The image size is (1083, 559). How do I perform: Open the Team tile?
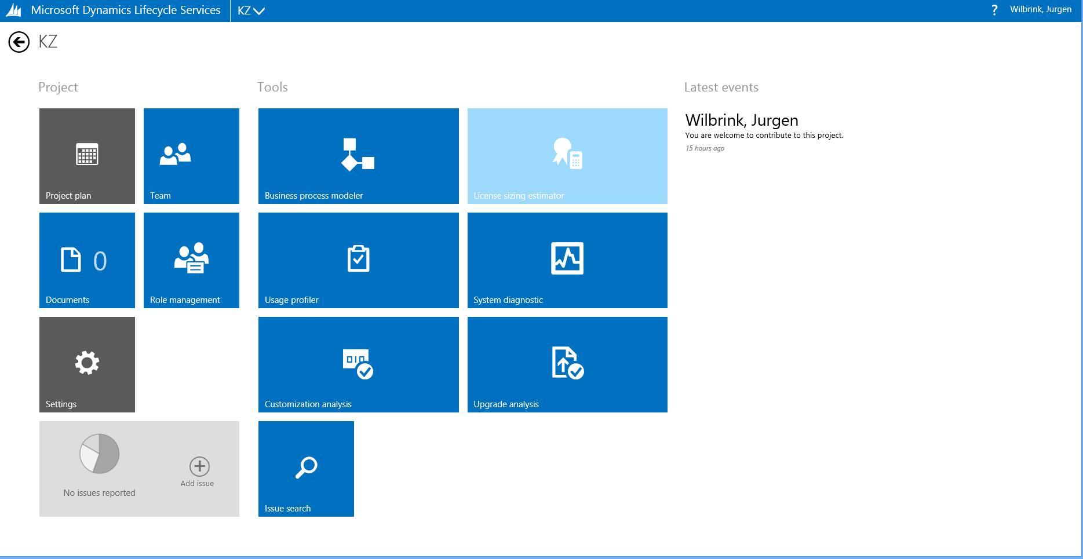tap(191, 156)
